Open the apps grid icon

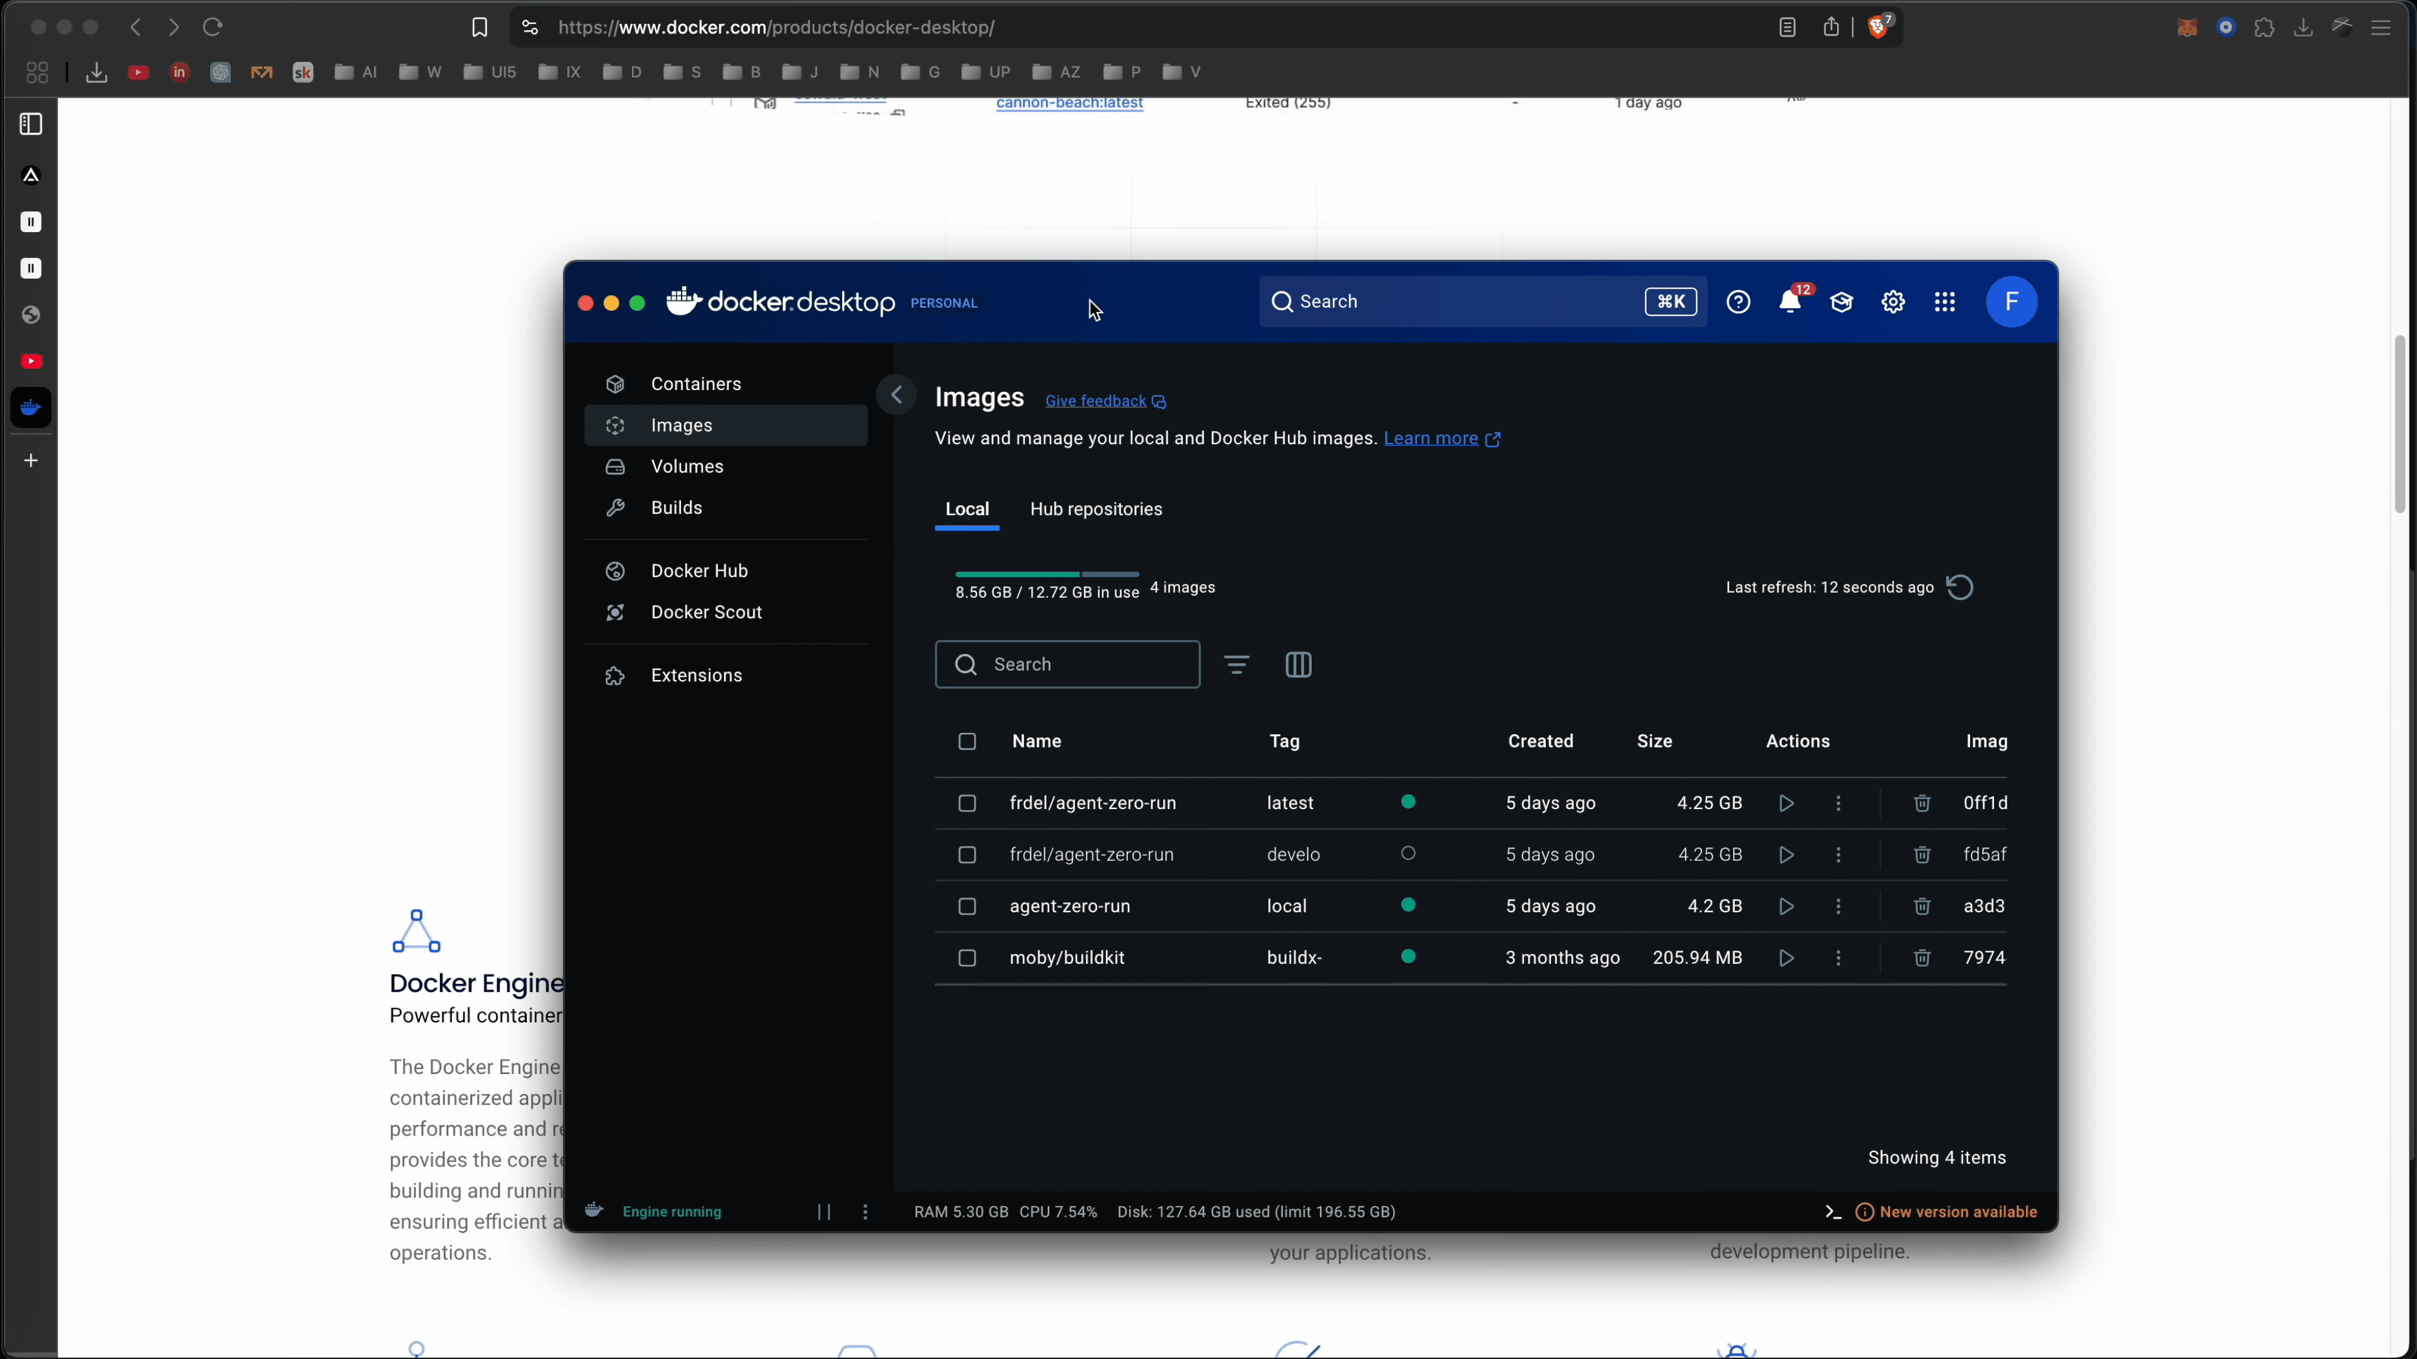pos(1944,302)
